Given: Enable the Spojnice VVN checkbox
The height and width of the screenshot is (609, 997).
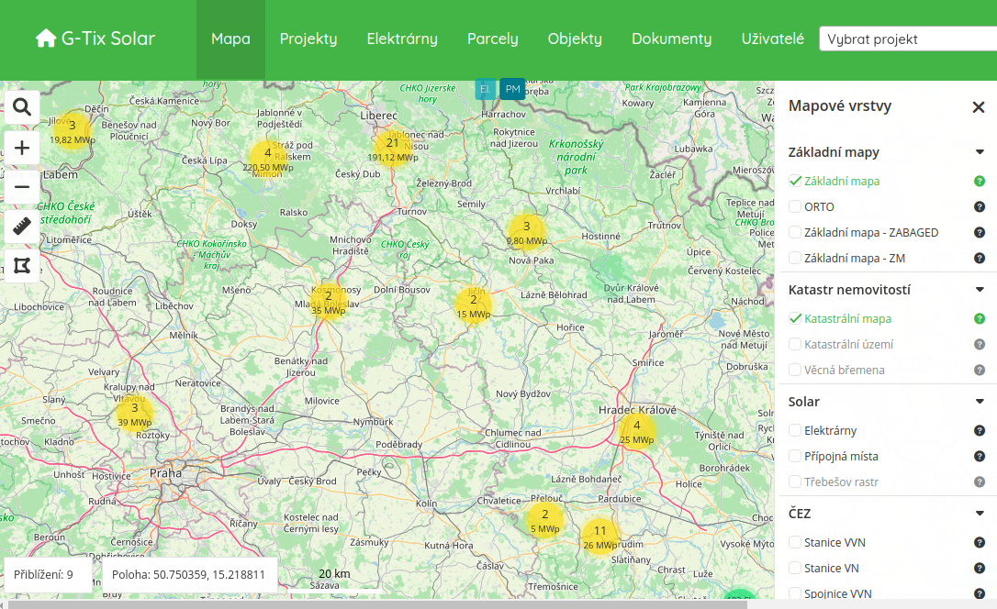Looking at the screenshot, I should [x=795, y=593].
